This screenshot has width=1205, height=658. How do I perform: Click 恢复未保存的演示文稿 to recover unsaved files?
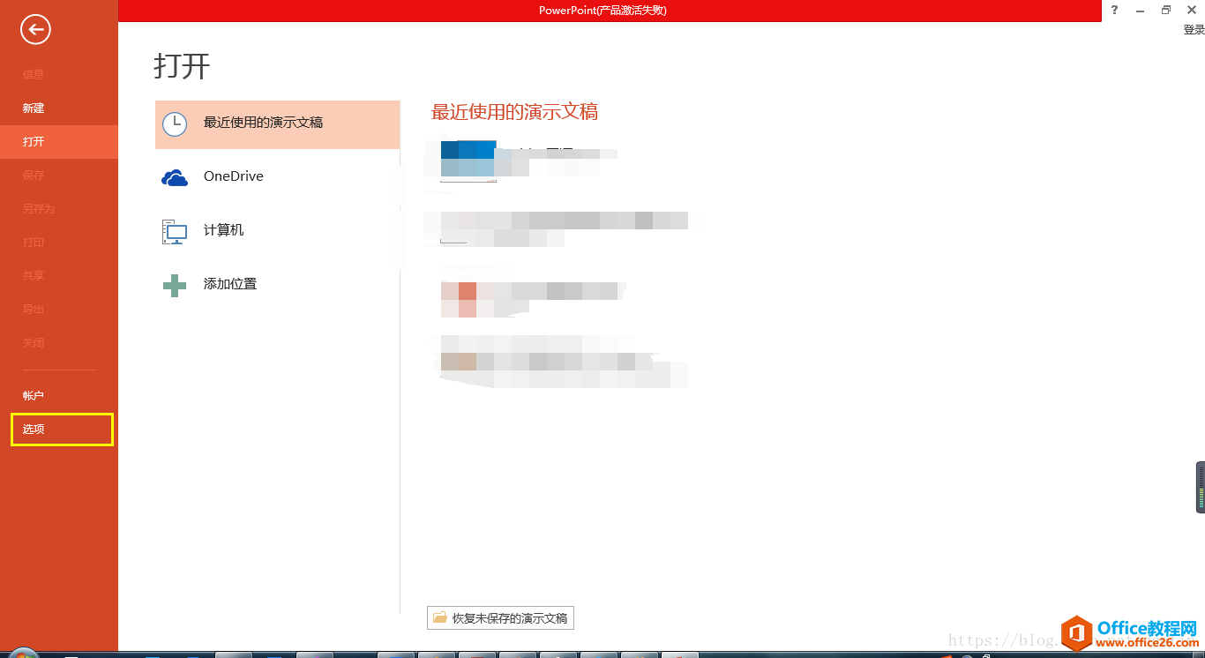coord(499,617)
